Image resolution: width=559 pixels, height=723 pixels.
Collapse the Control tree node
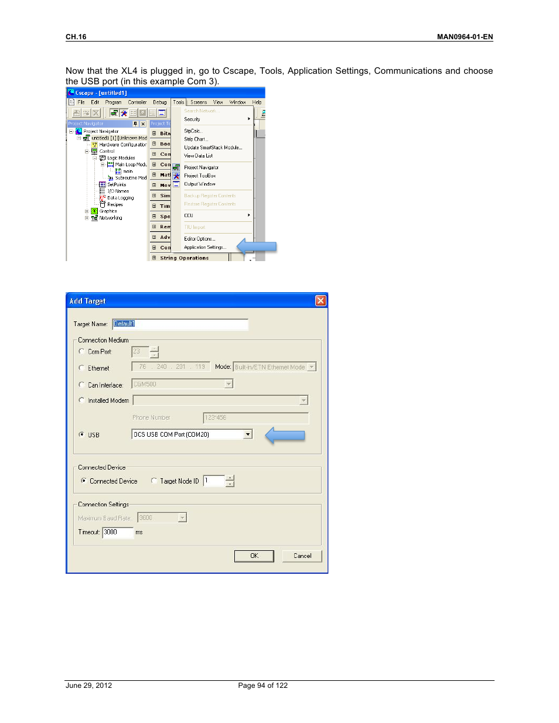pos(87,151)
